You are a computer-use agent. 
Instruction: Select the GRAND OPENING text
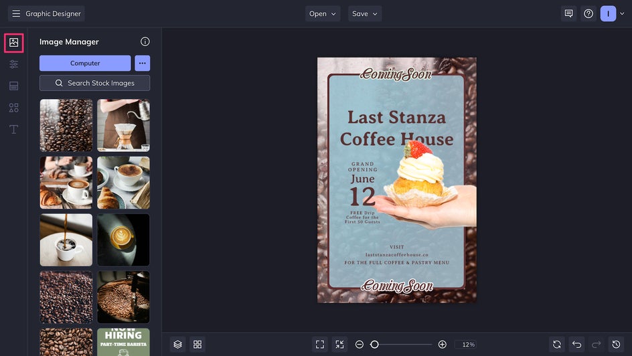point(363,167)
